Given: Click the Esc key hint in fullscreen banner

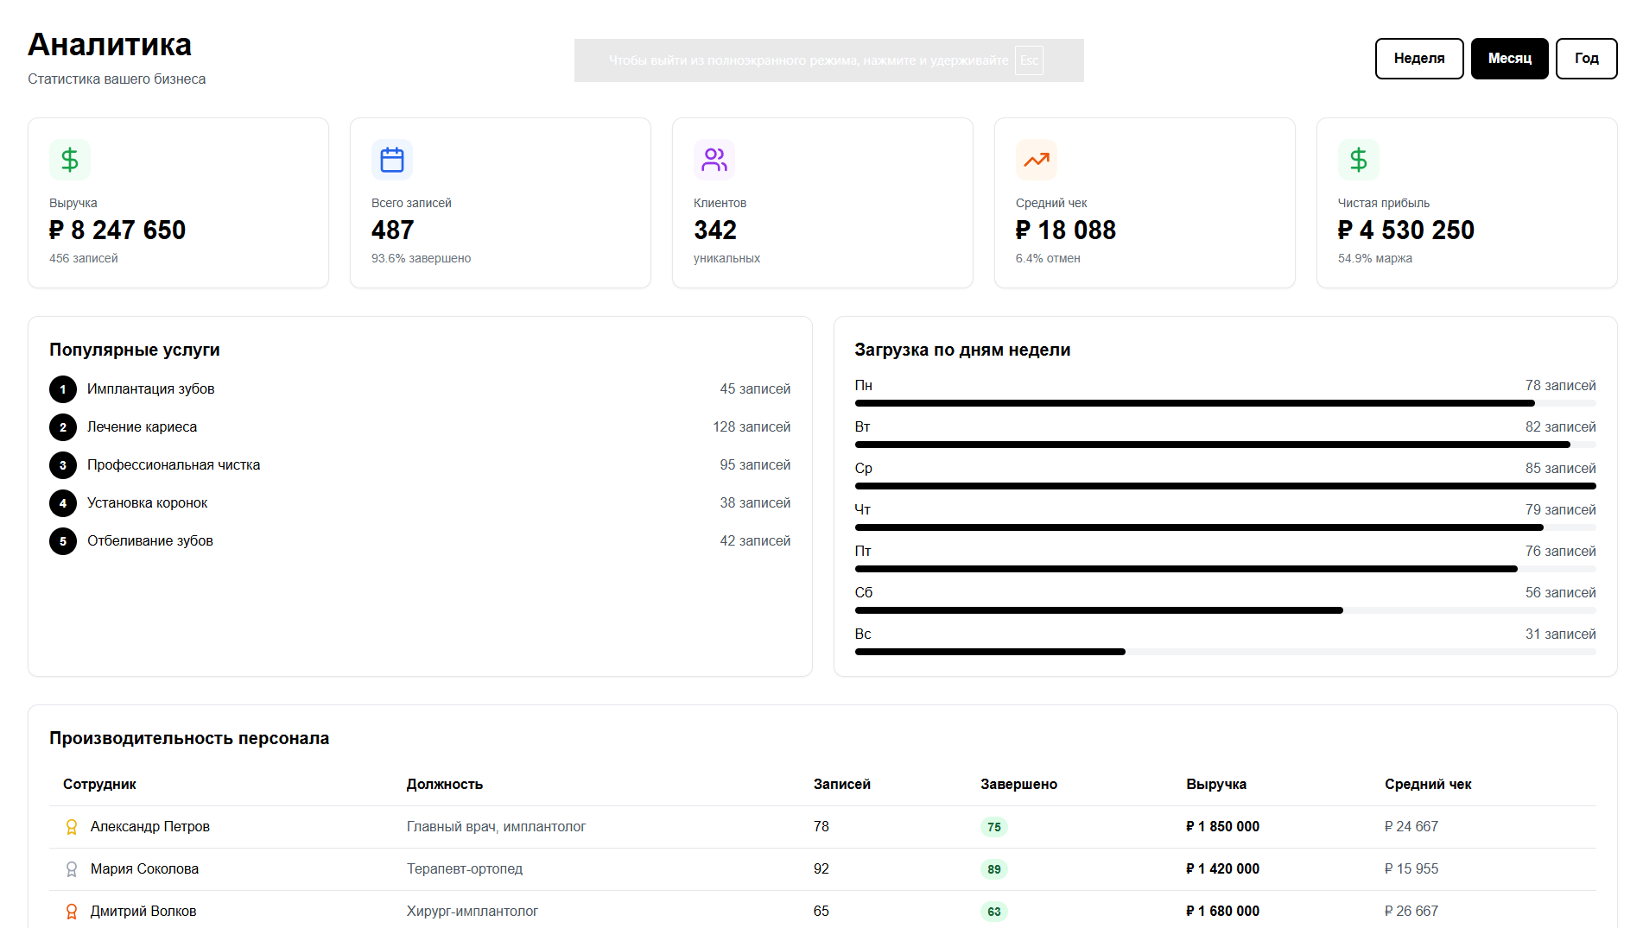Looking at the screenshot, I should pyautogui.click(x=1028, y=60).
